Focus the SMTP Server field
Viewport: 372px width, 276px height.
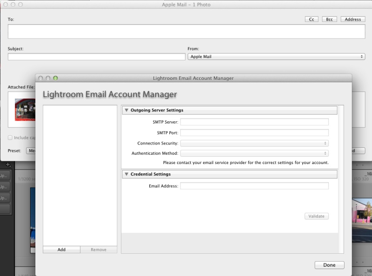click(254, 122)
